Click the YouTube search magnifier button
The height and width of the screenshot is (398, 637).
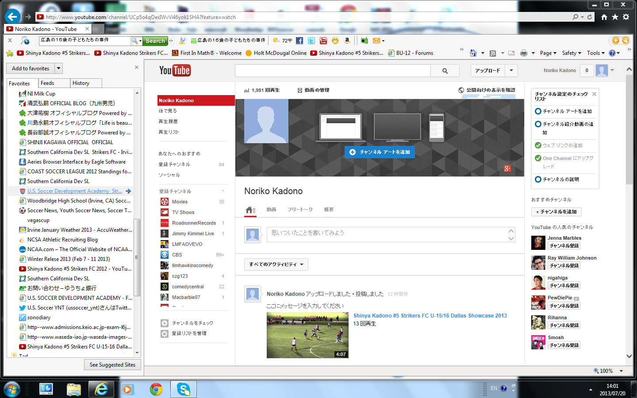445,71
